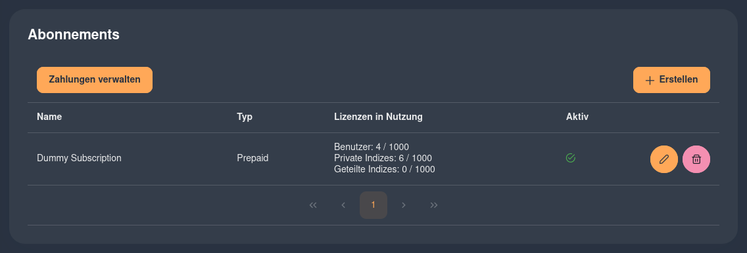The width and height of the screenshot is (747, 253).
Task: Click the Prepaid type cell
Action: click(253, 158)
